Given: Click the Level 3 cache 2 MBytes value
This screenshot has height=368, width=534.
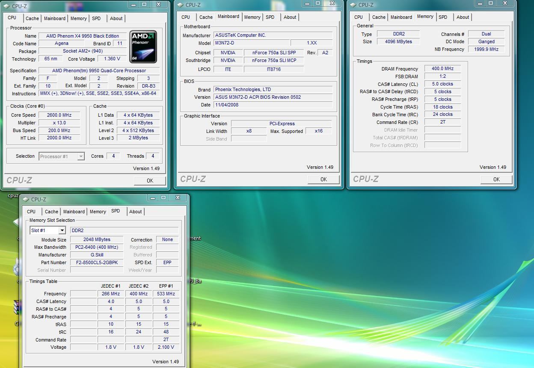Looking at the screenshot, I should pyautogui.click(x=138, y=138).
